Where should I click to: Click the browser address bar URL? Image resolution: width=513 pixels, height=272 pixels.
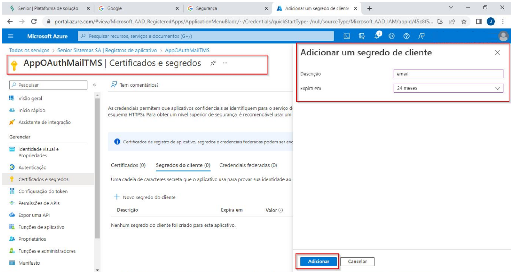(x=243, y=22)
